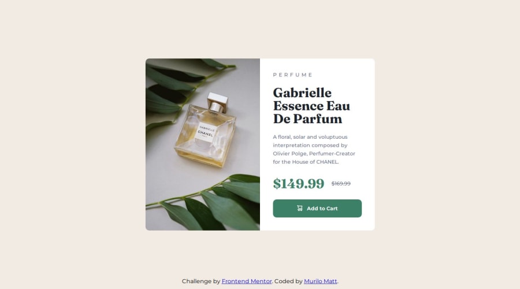Click the 'Challenge by' footer text
The width and height of the screenshot is (520, 289).
201,281
